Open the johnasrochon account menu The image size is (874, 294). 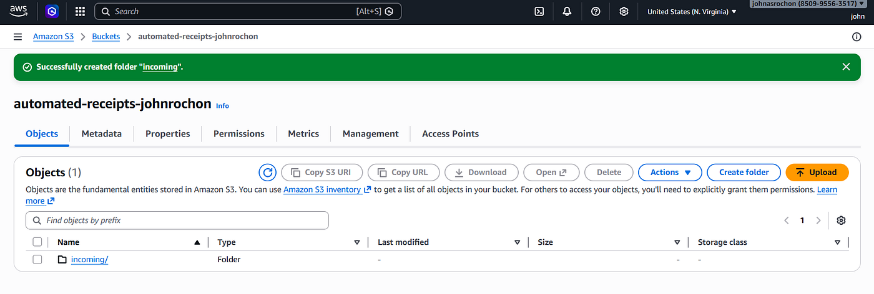coord(807,4)
